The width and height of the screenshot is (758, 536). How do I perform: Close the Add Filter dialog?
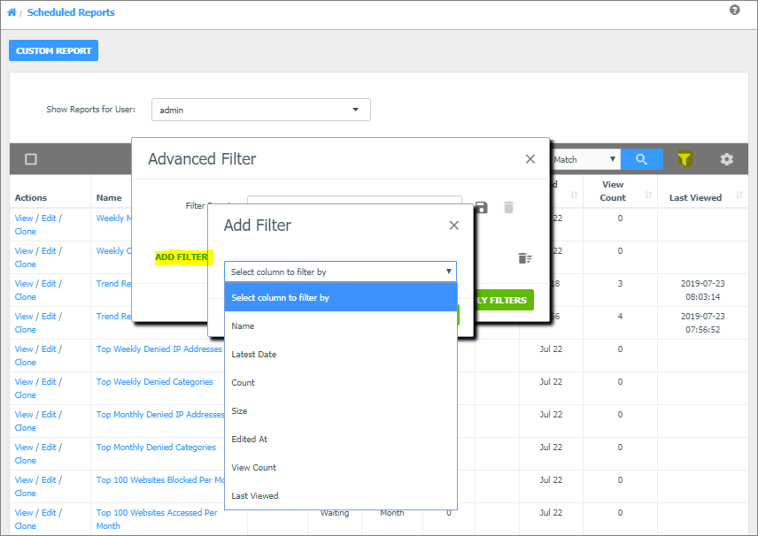pos(453,225)
